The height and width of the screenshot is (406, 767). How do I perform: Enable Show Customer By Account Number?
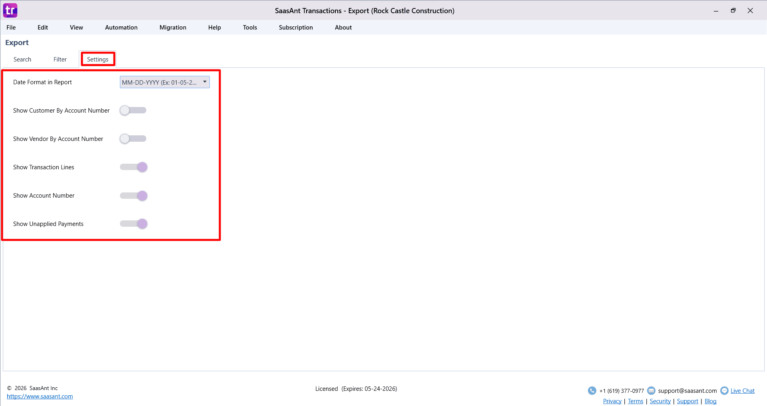[x=133, y=110]
